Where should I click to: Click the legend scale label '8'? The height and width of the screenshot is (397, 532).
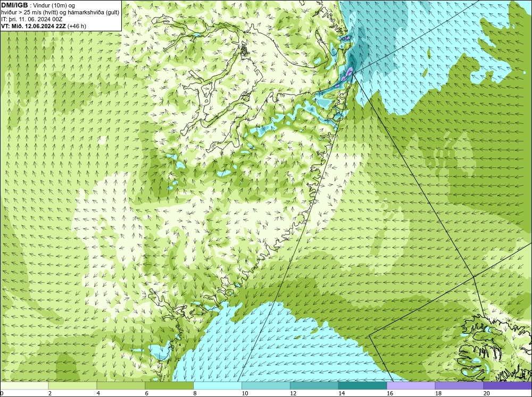click(x=195, y=393)
